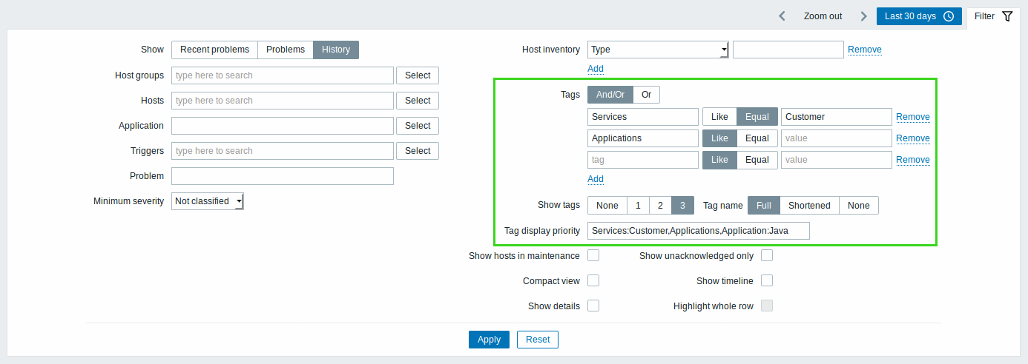
Task: Enable Show hosts in maintenance checkbox
Action: [x=593, y=256]
